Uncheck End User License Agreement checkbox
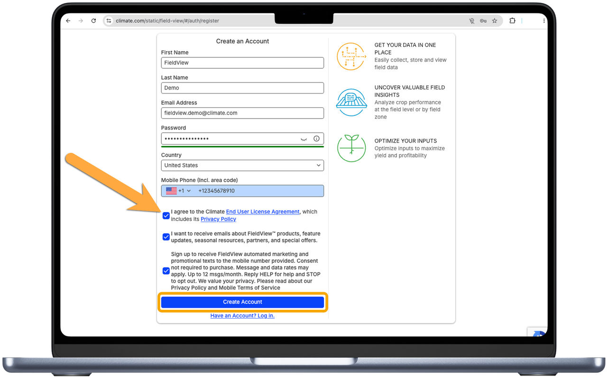The width and height of the screenshot is (607, 378). coord(166,216)
